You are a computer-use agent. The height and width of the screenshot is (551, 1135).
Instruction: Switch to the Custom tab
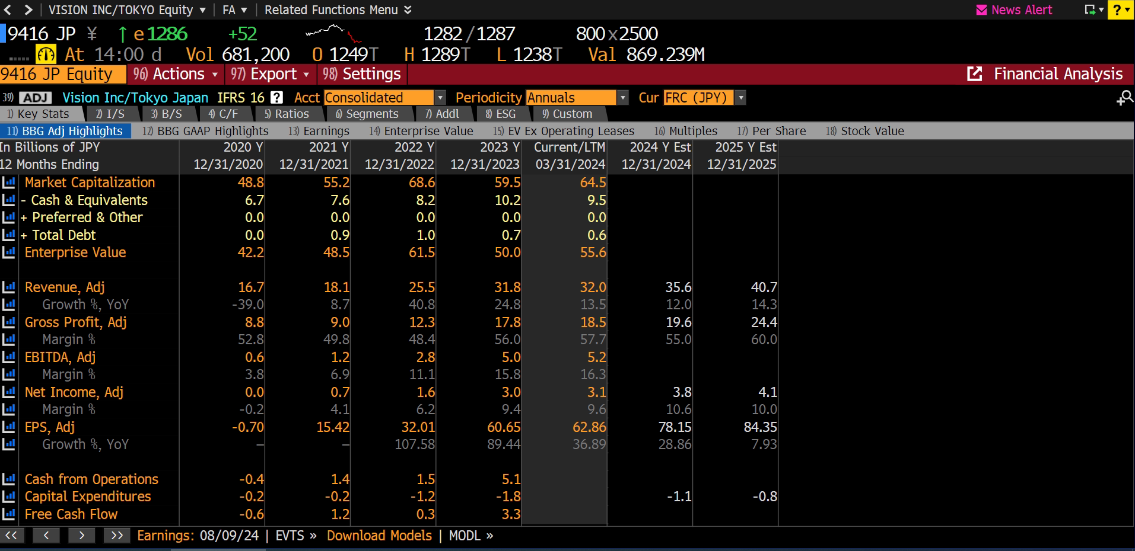(567, 114)
